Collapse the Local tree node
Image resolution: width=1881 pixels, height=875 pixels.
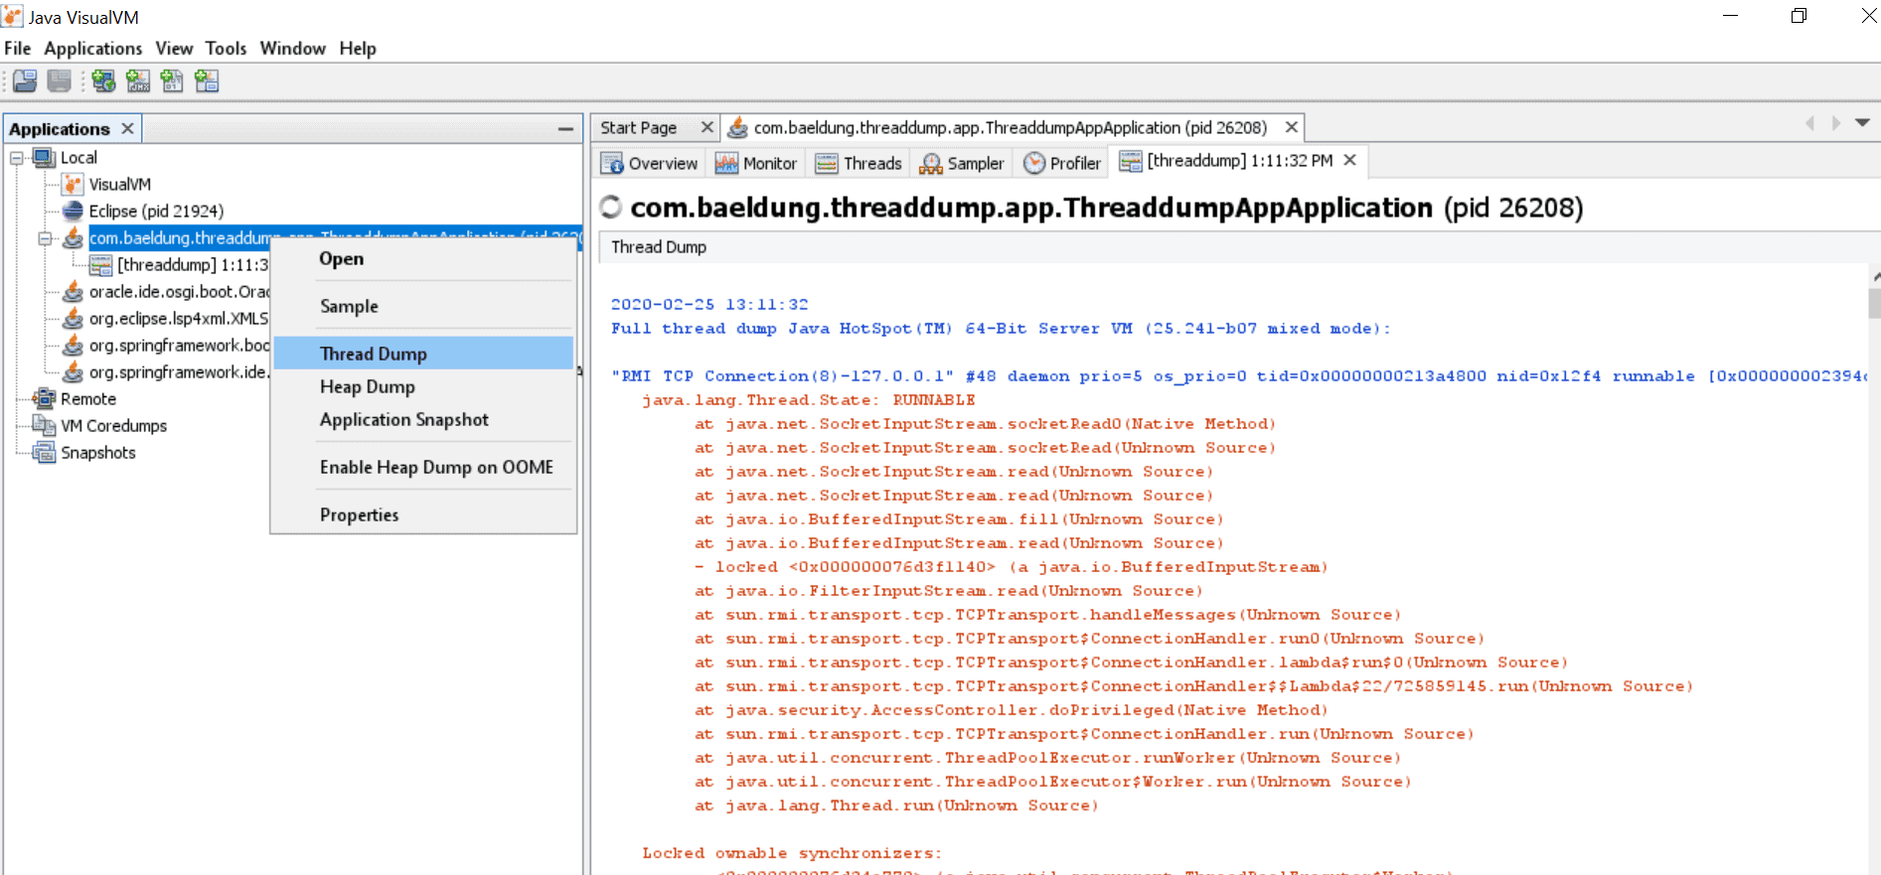pyautogui.click(x=17, y=158)
